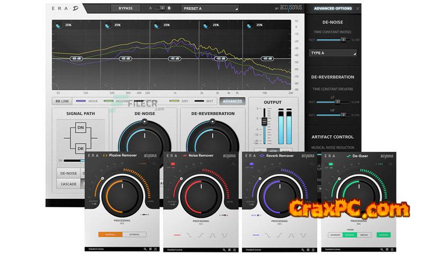Click the Plosive Remover output arc handle
Screen dimensions: 442x256
coord(103,178)
